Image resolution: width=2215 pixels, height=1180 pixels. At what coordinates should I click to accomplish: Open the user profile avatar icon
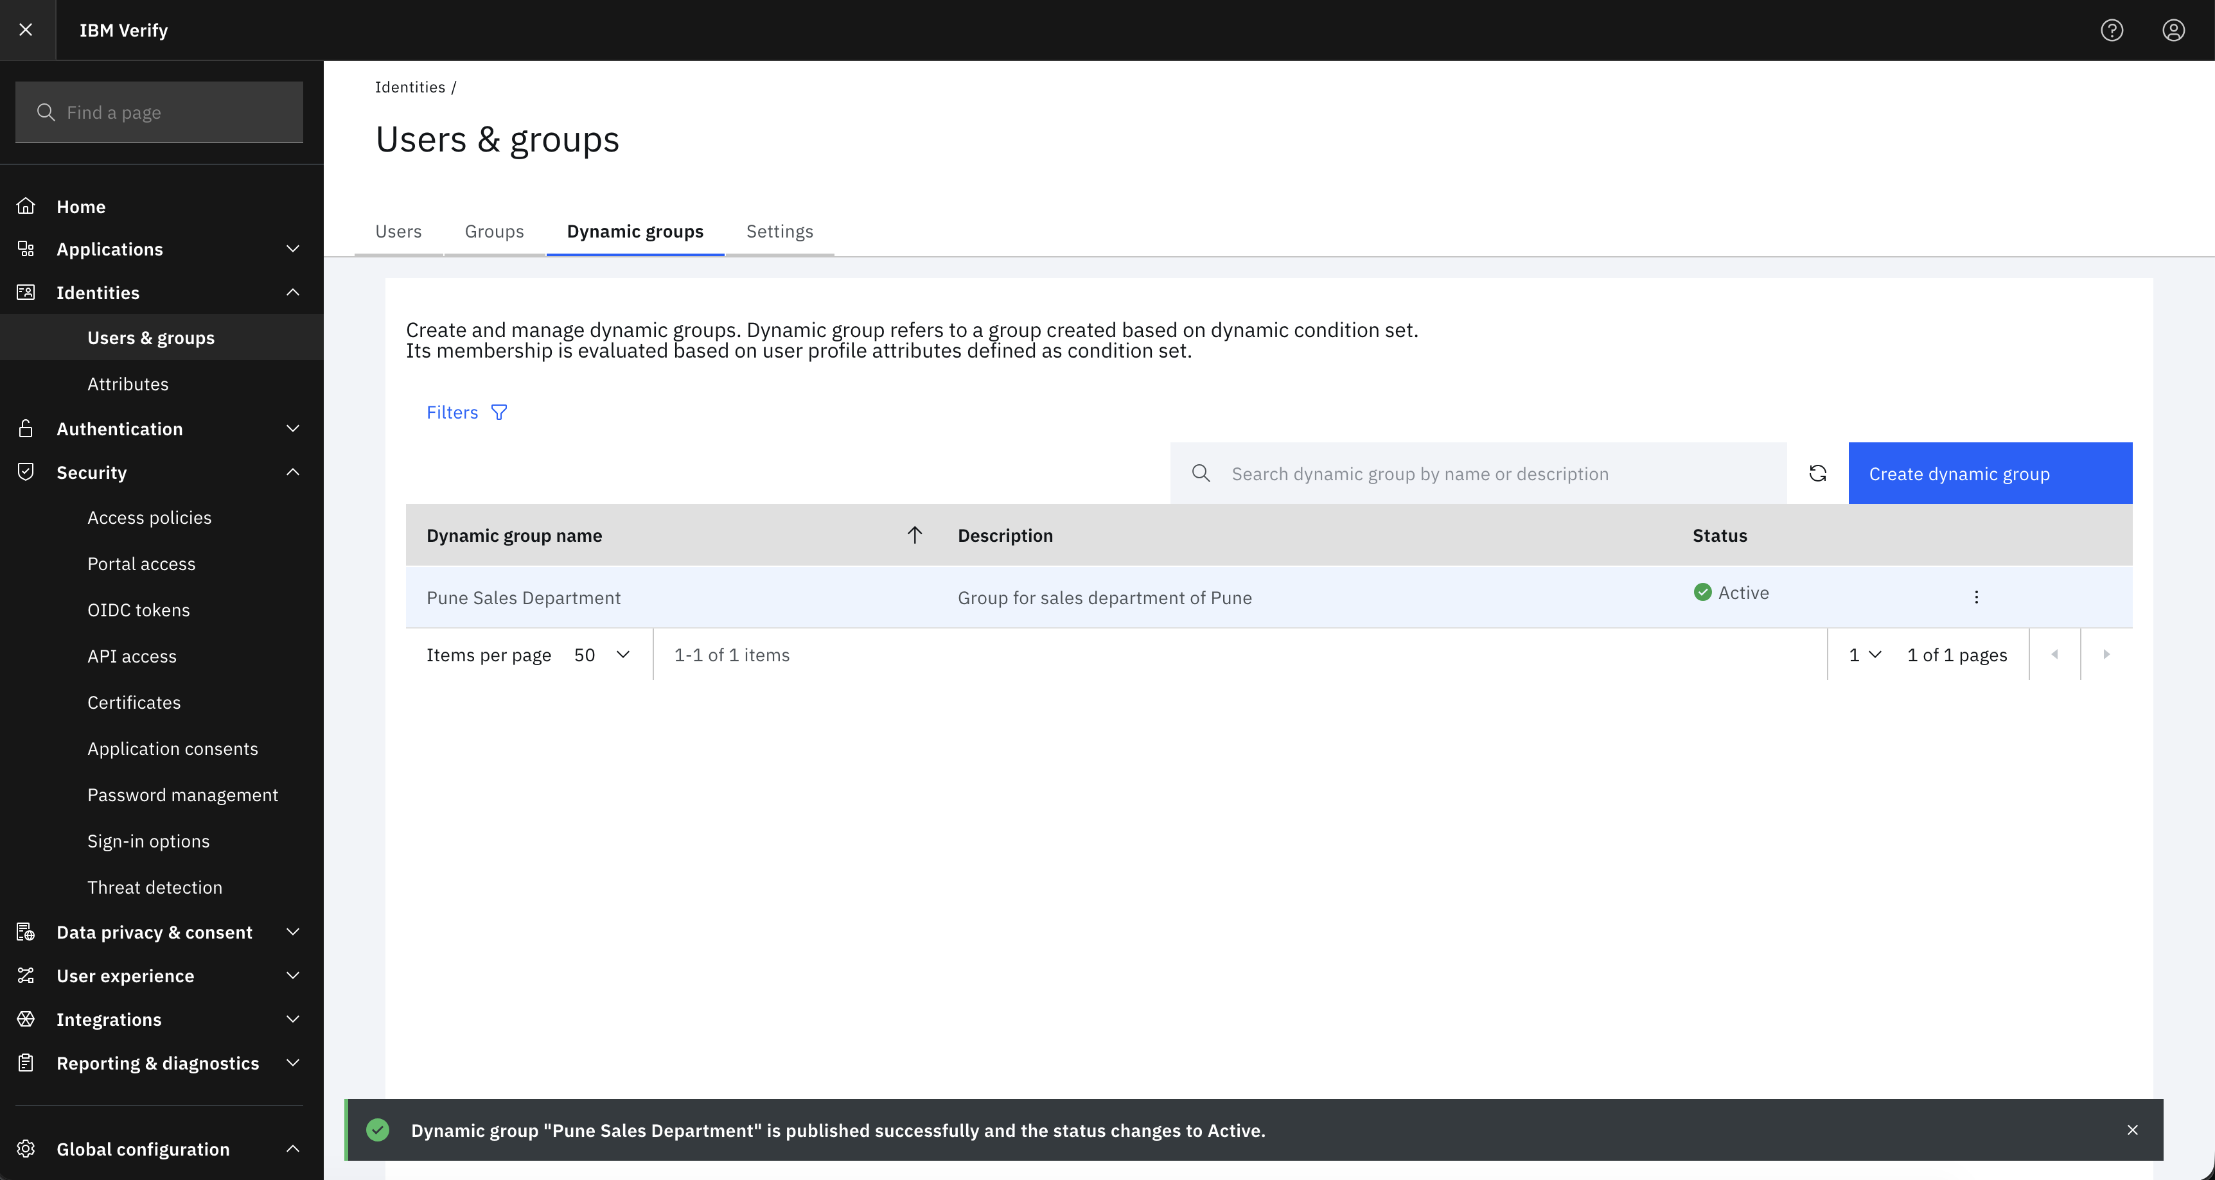point(2174,30)
